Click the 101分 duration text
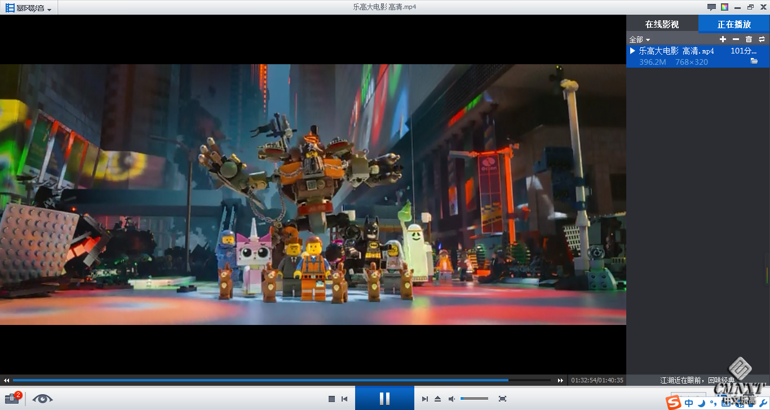This screenshot has height=410, width=770. click(x=744, y=51)
